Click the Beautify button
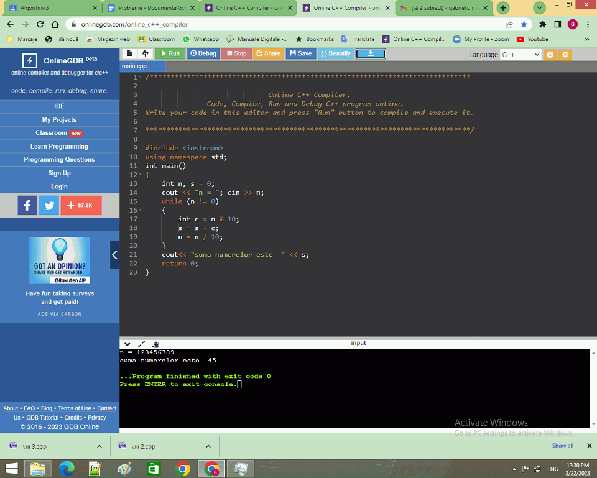Image resolution: width=597 pixels, height=478 pixels. coord(336,54)
